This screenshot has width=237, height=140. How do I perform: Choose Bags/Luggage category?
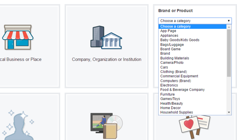point(192,45)
